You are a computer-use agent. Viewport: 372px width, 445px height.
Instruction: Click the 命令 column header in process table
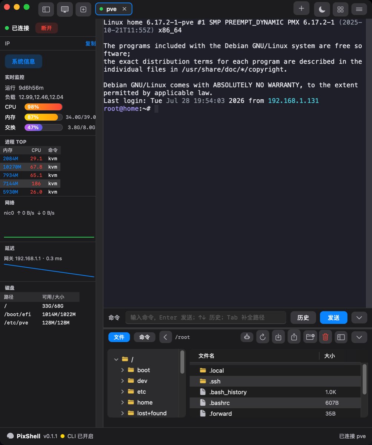(x=53, y=150)
